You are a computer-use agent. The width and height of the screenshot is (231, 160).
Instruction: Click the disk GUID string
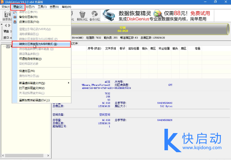tap(106, 88)
